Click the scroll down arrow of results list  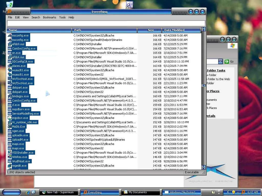203,167
